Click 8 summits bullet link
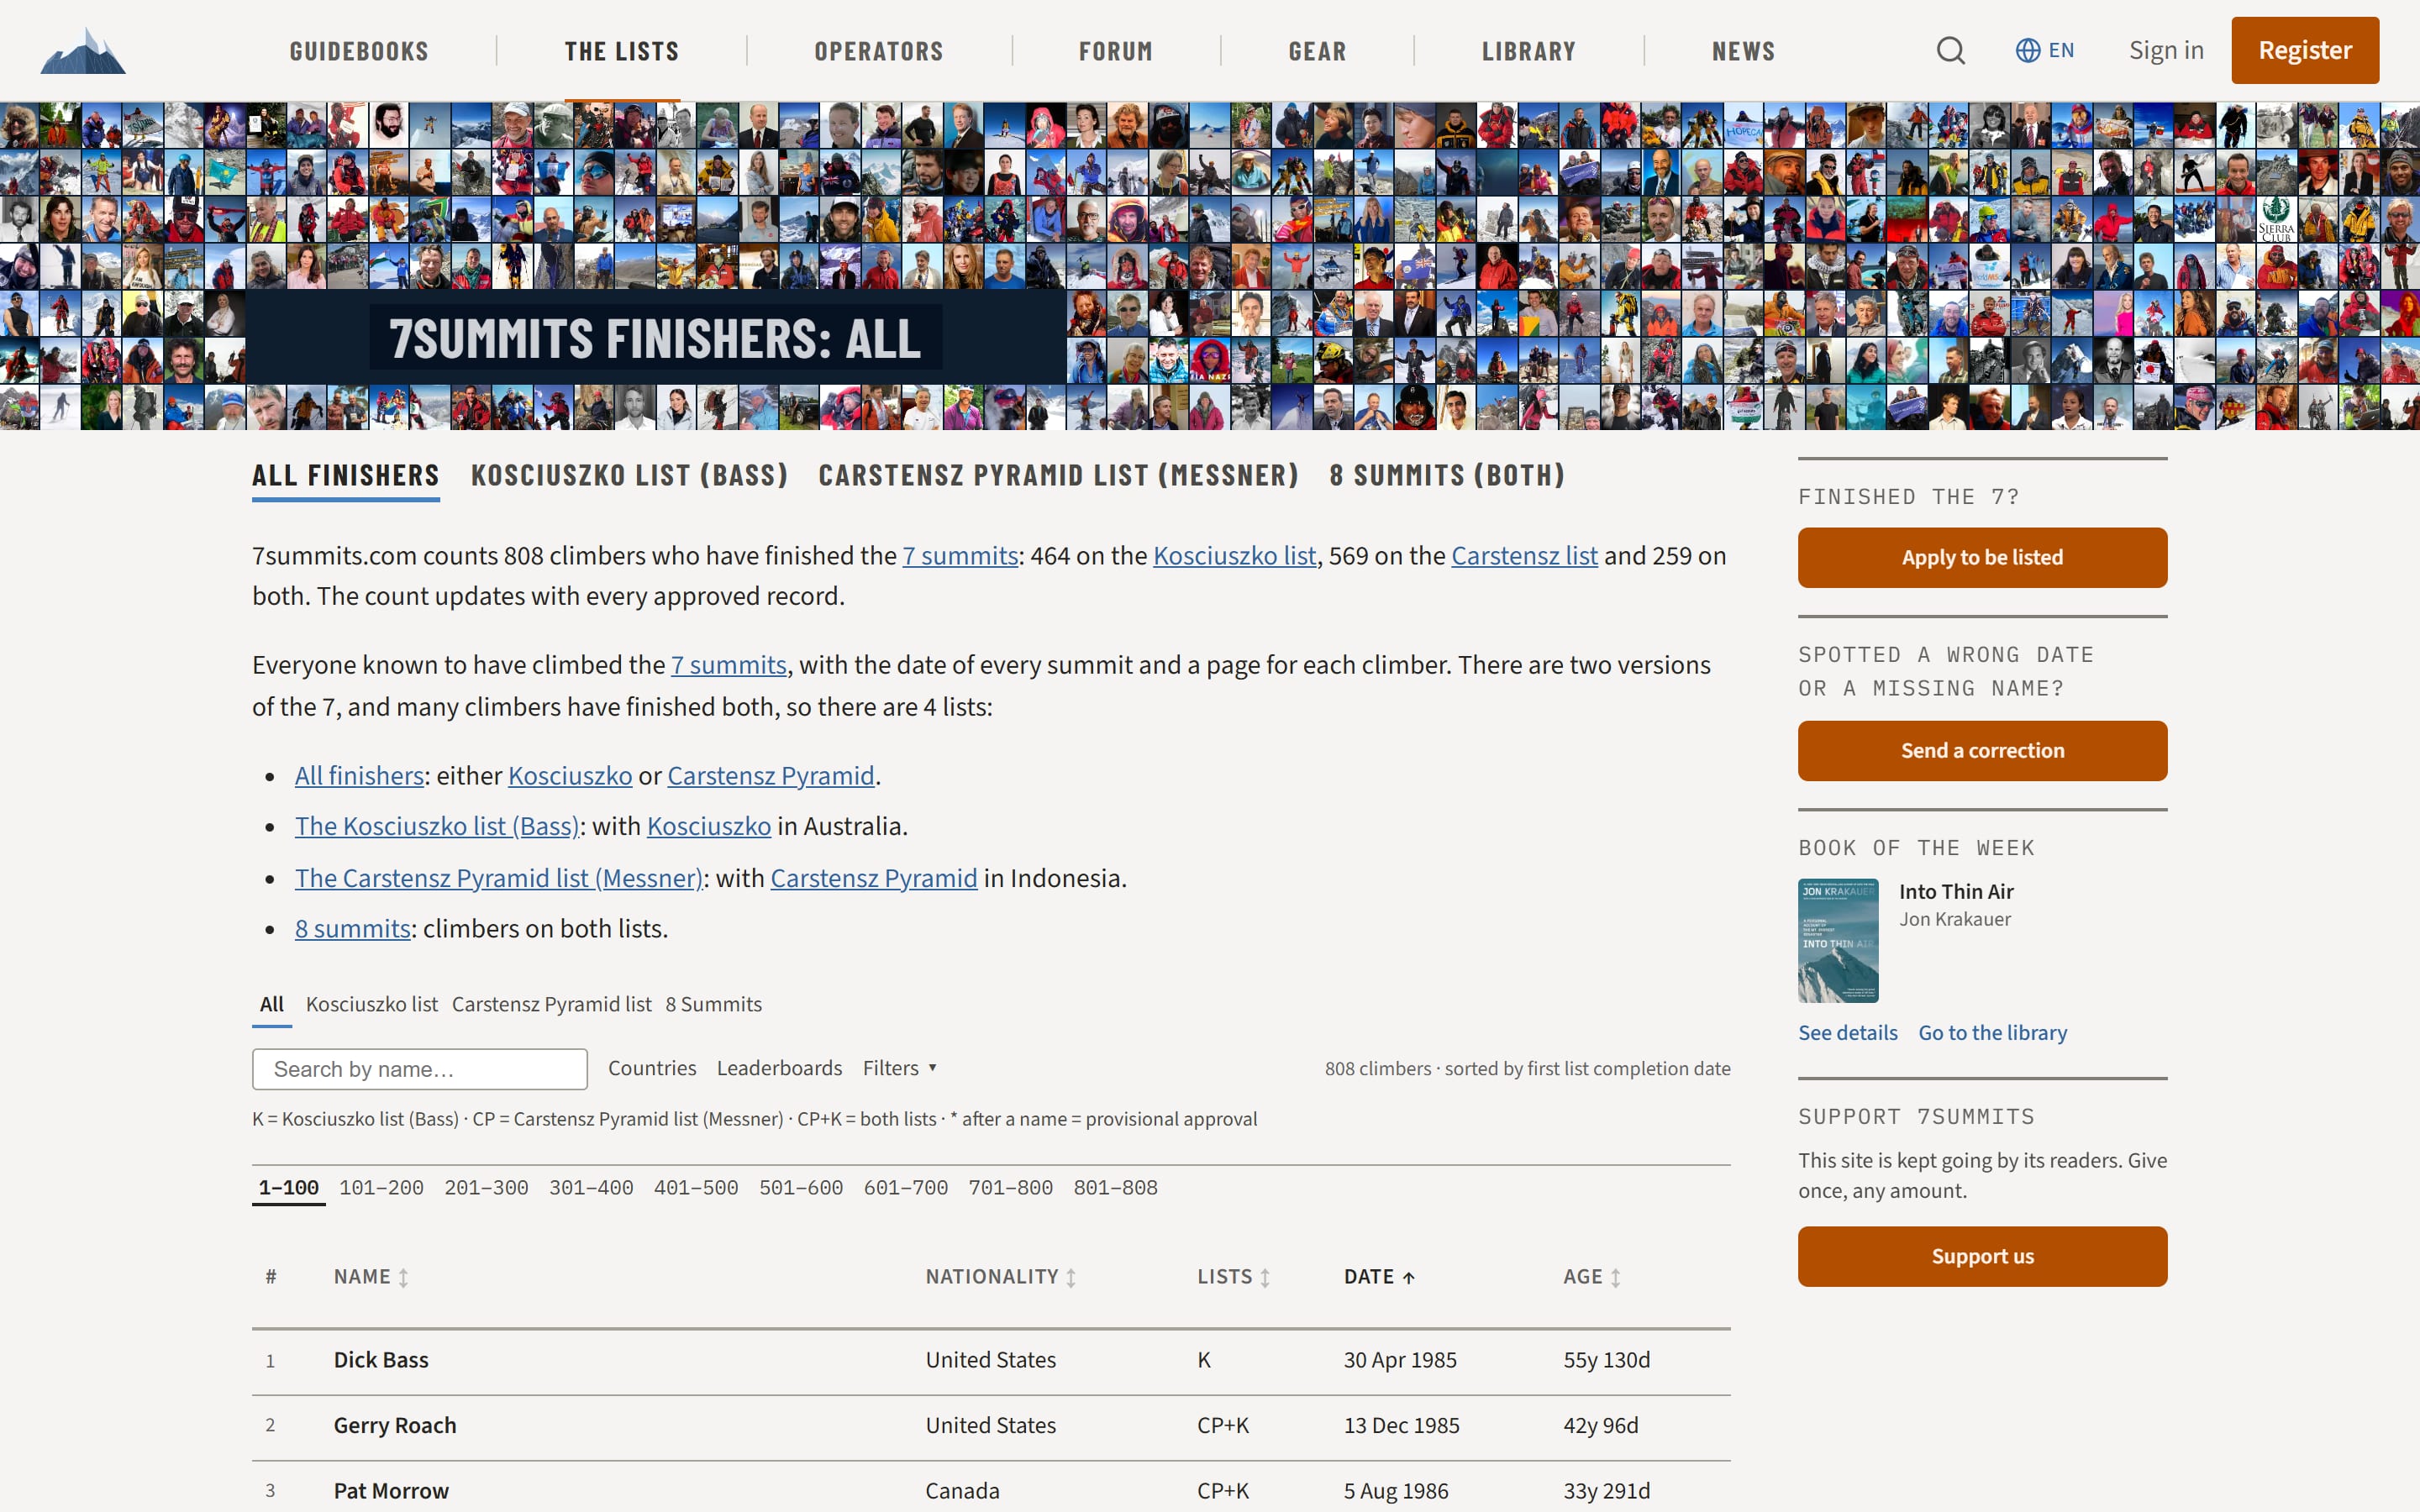Image resolution: width=2420 pixels, height=1512 pixels. pos(352,929)
